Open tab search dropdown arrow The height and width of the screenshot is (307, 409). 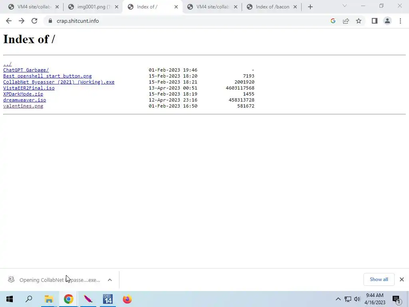coord(345,6)
